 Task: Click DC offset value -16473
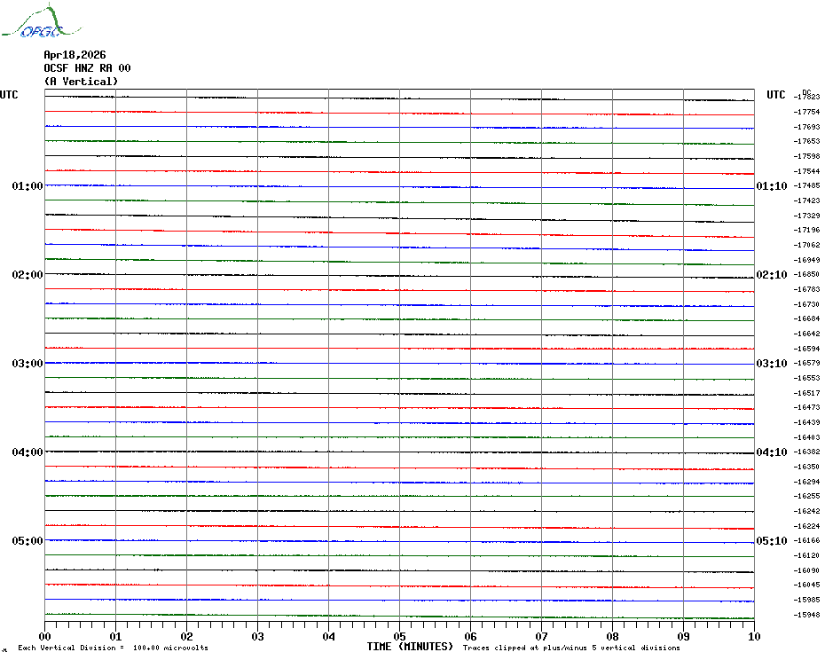pos(806,407)
